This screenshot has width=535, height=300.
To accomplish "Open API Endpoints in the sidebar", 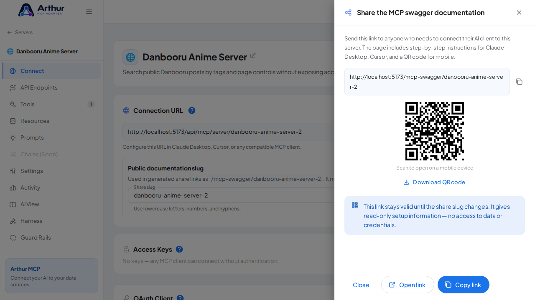I will click(52, 87).
